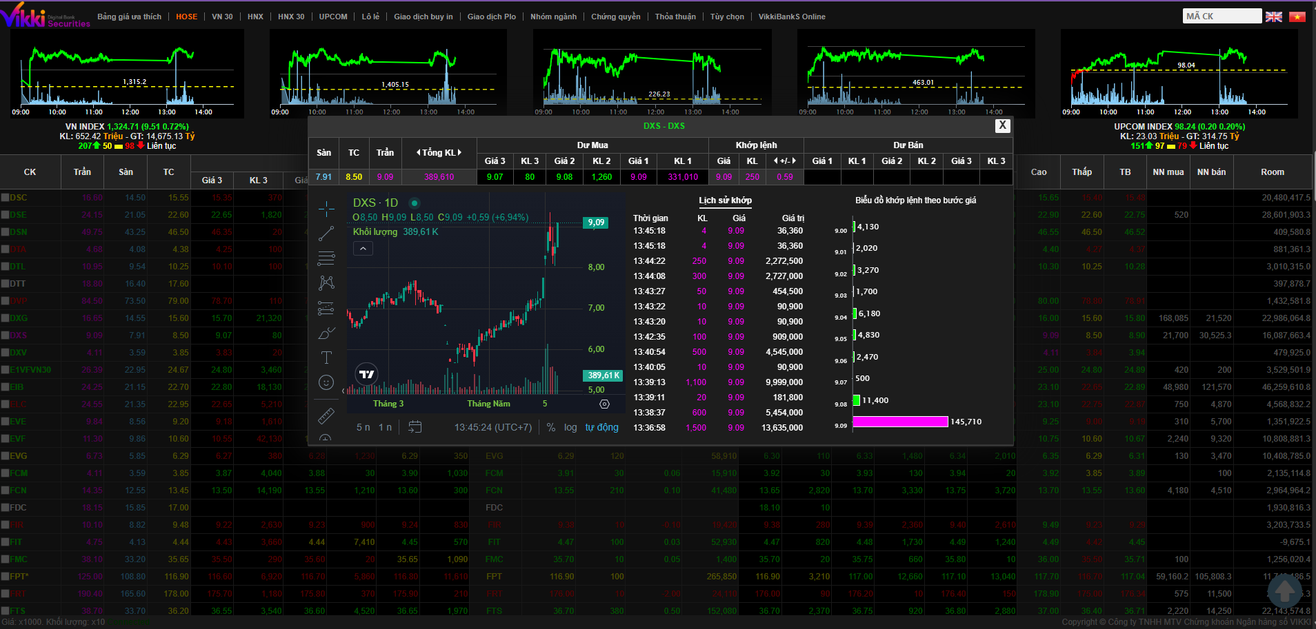Image resolution: width=1316 pixels, height=629 pixels.
Task: Open the UPCOM board
Action: [333, 17]
